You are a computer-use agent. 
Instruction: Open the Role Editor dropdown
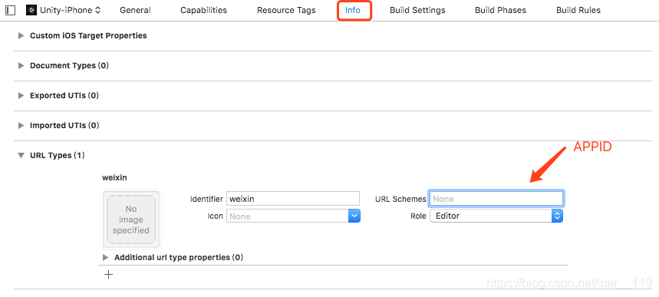496,216
